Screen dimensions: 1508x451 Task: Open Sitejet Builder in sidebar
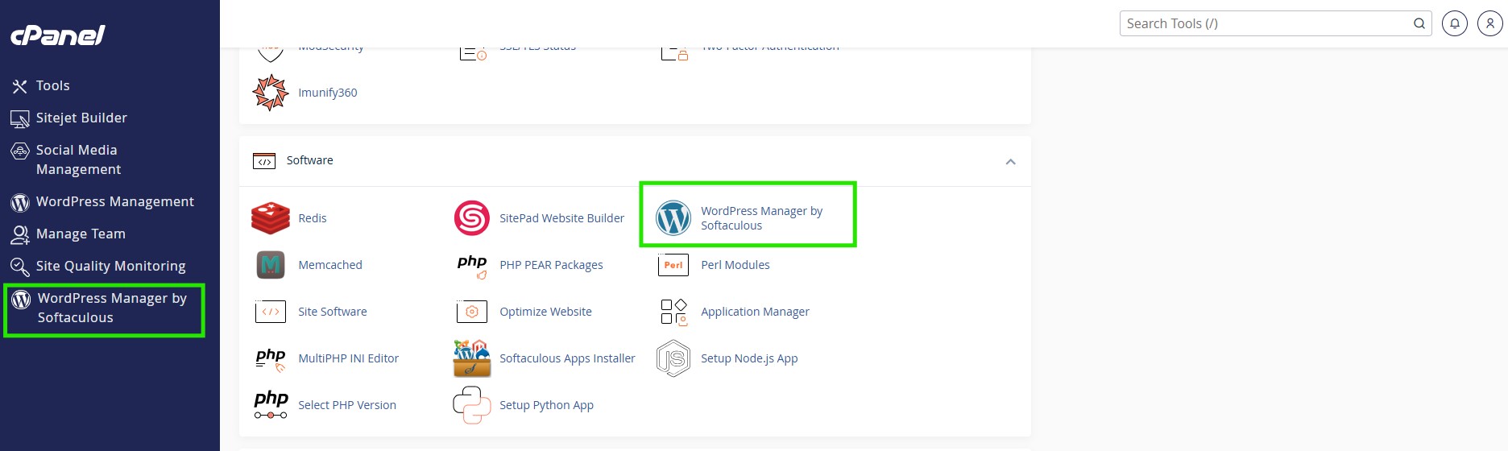click(81, 118)
